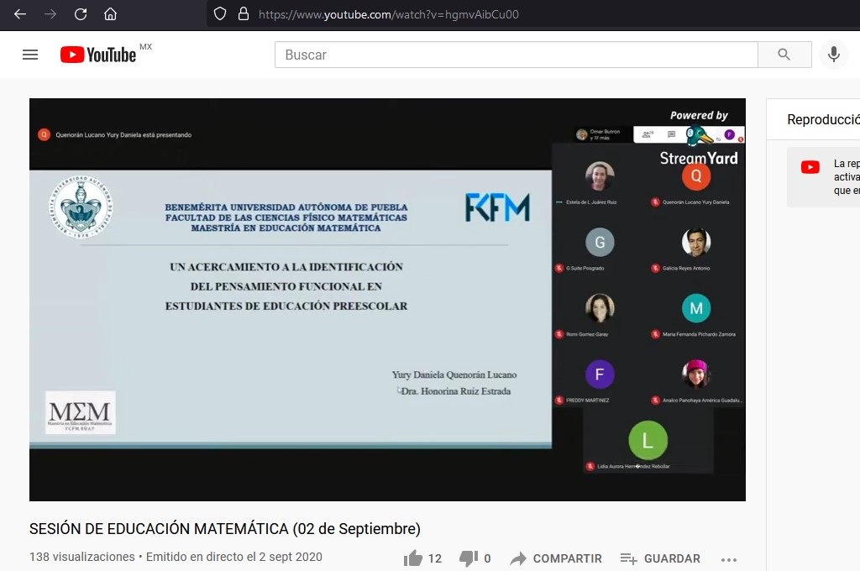860x571 pixels.
Task: Focus the address bar with YouTube URL
Action: point(388,14)
